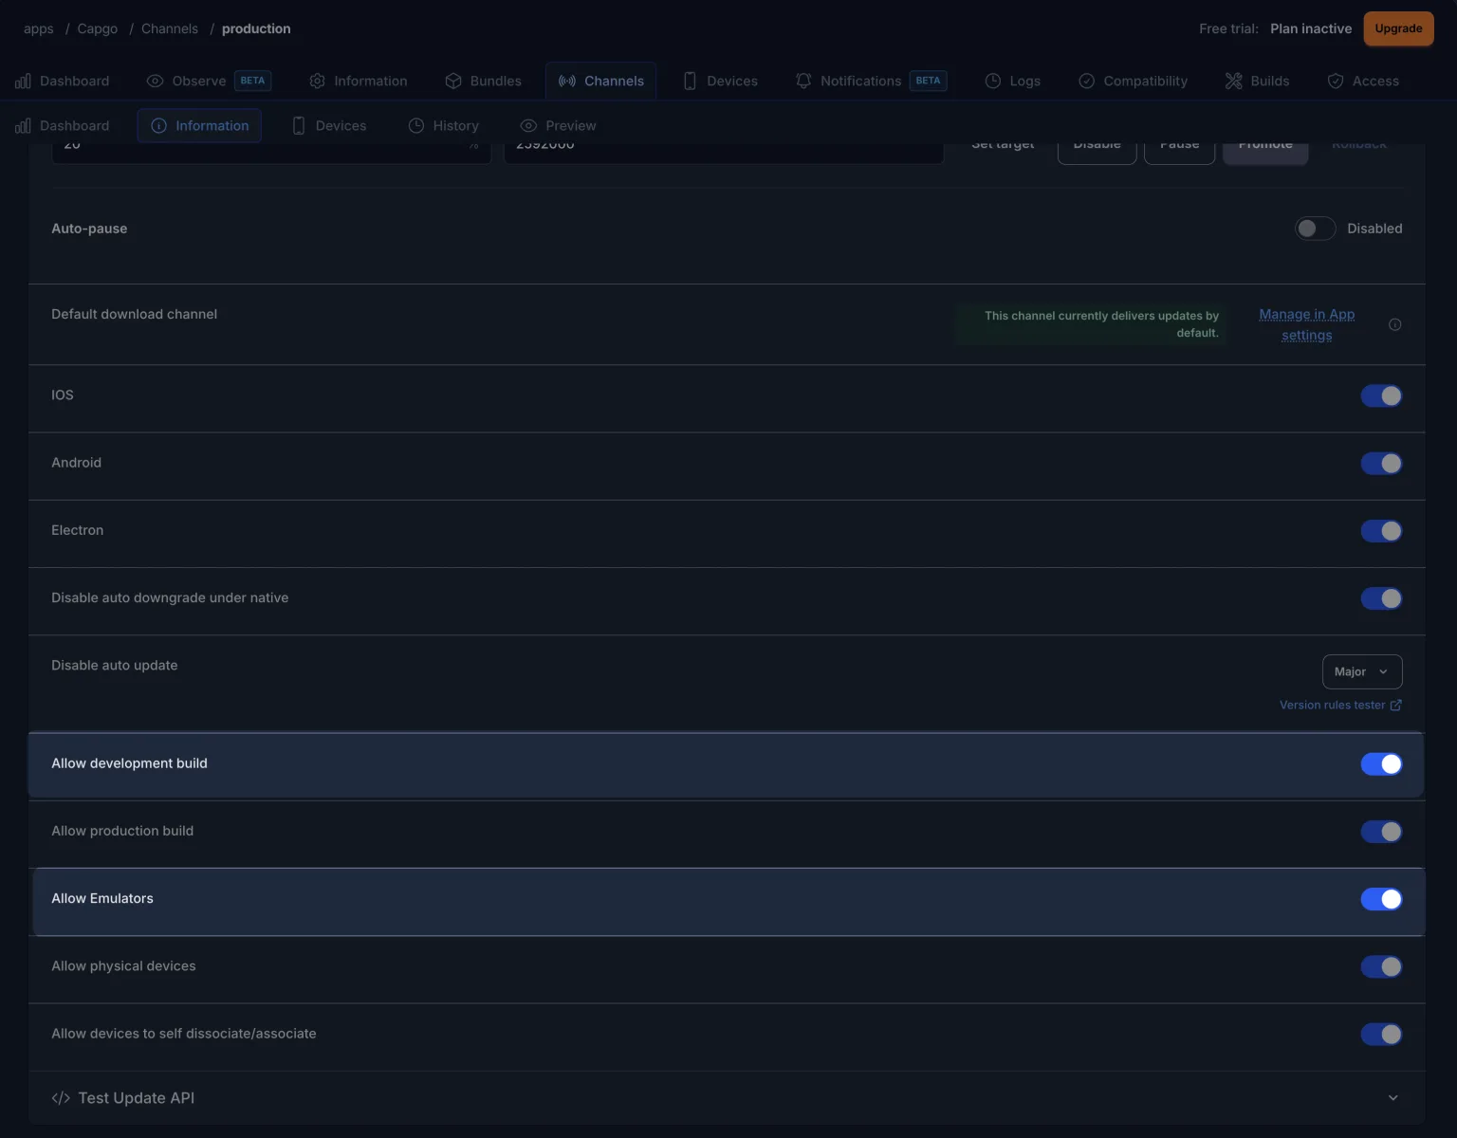Click the History clock icon
The image size is (1457, 1138).
tap(416, 125)
